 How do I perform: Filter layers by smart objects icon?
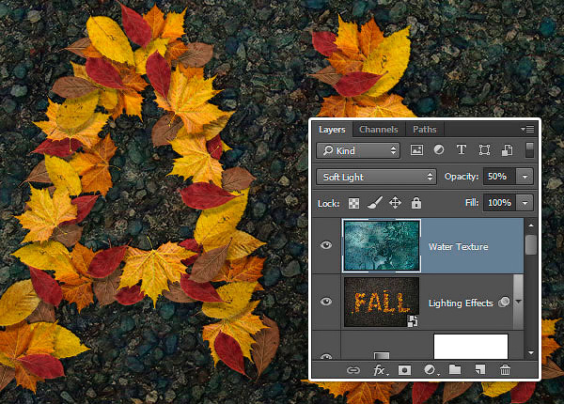[508, 150]
